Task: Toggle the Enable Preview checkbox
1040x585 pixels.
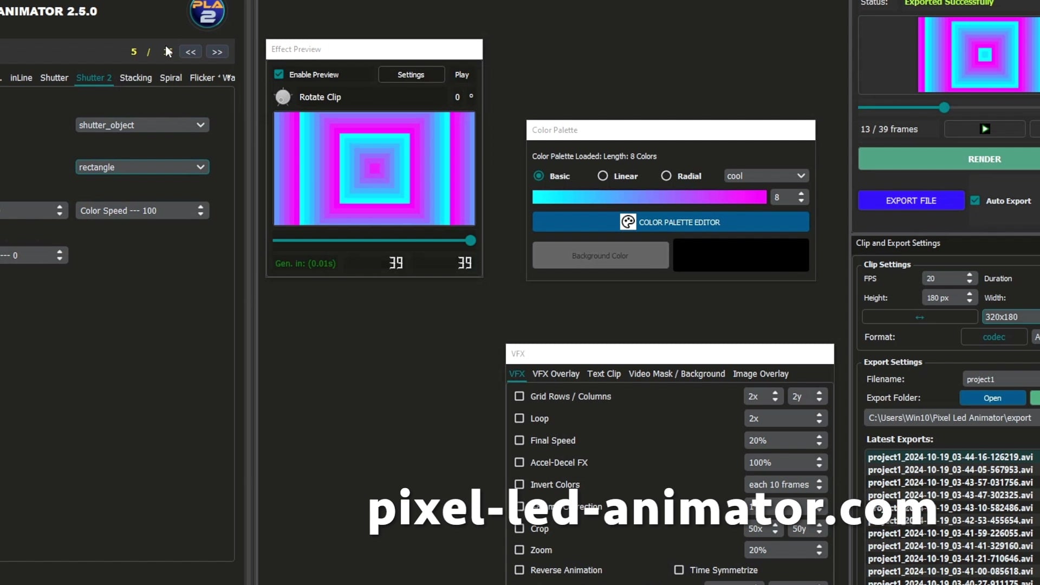Action: click(x=279, y=74)
